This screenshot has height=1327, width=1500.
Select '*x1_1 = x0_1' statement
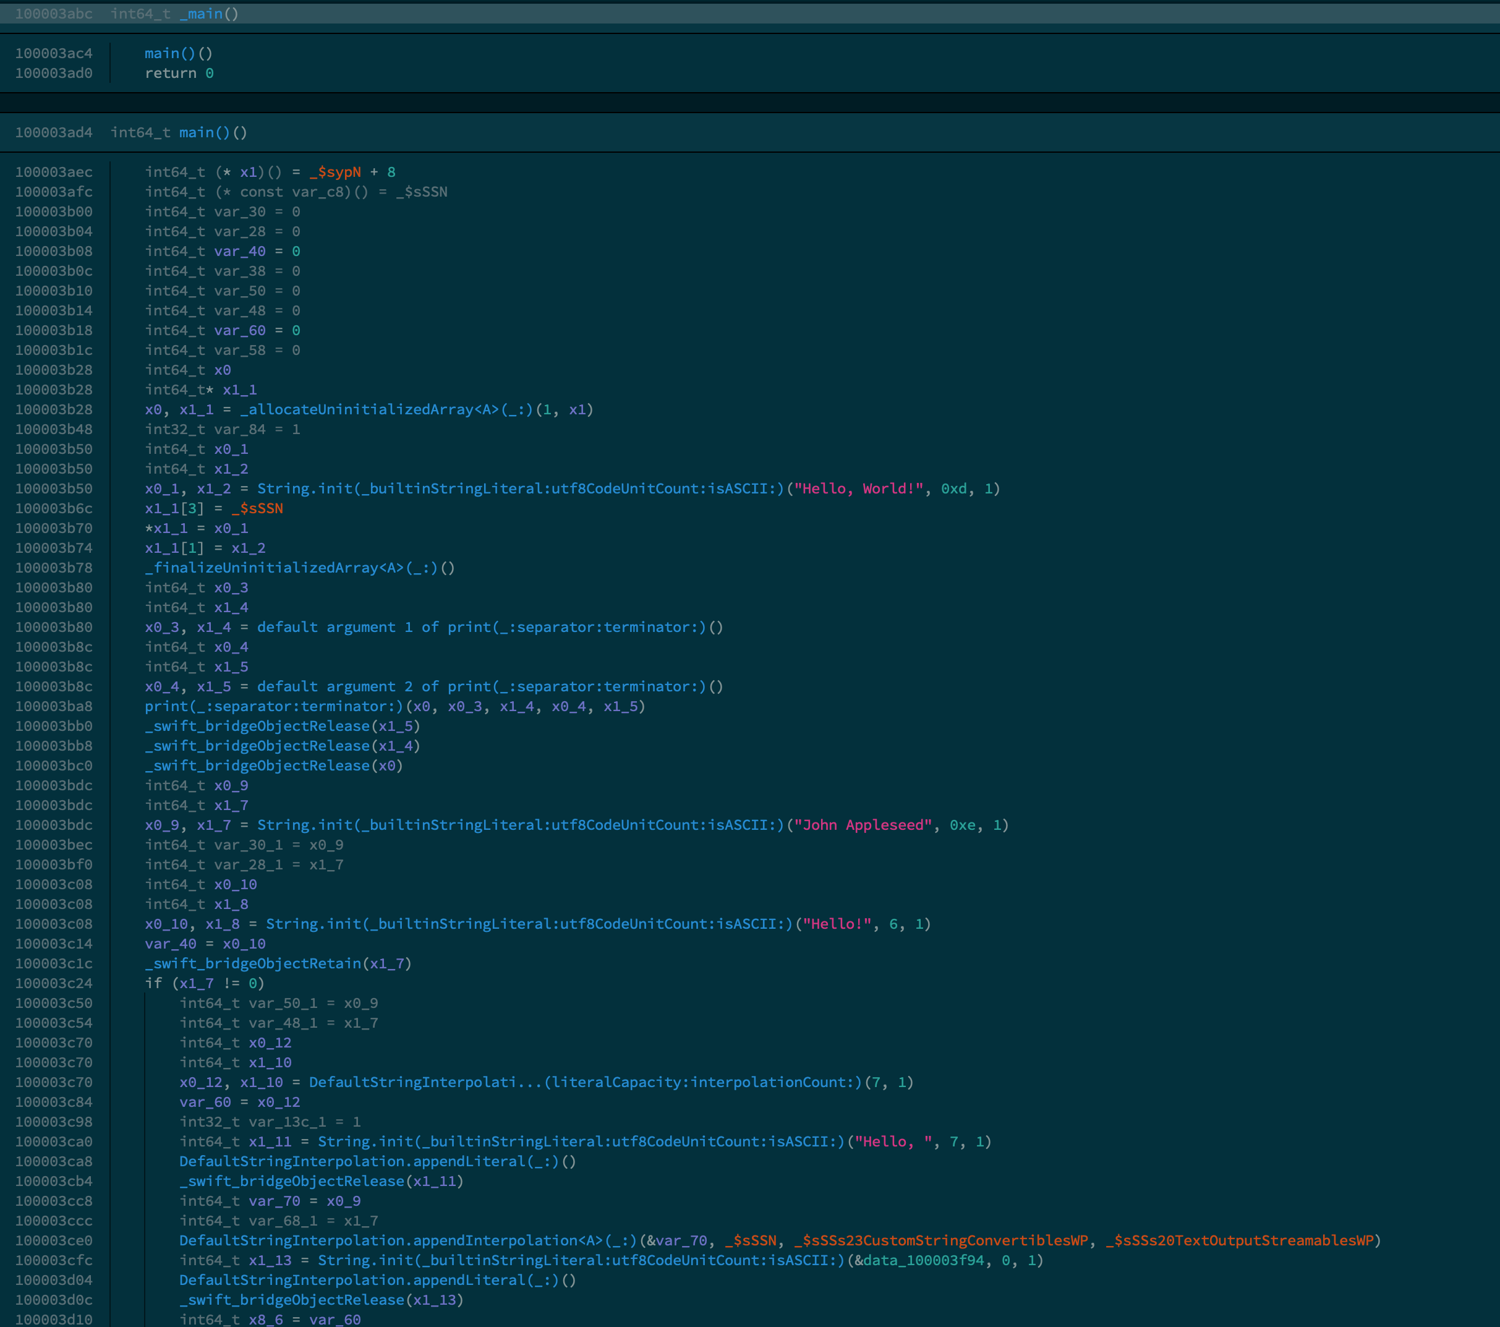[x=196, y=529]
